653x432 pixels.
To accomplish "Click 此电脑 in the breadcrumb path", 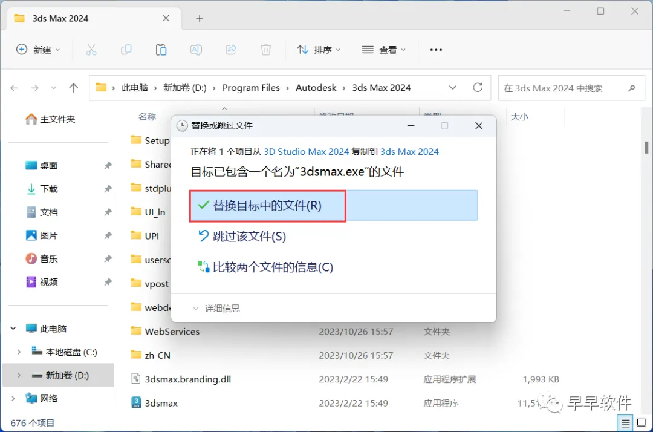I will [134, 88].
